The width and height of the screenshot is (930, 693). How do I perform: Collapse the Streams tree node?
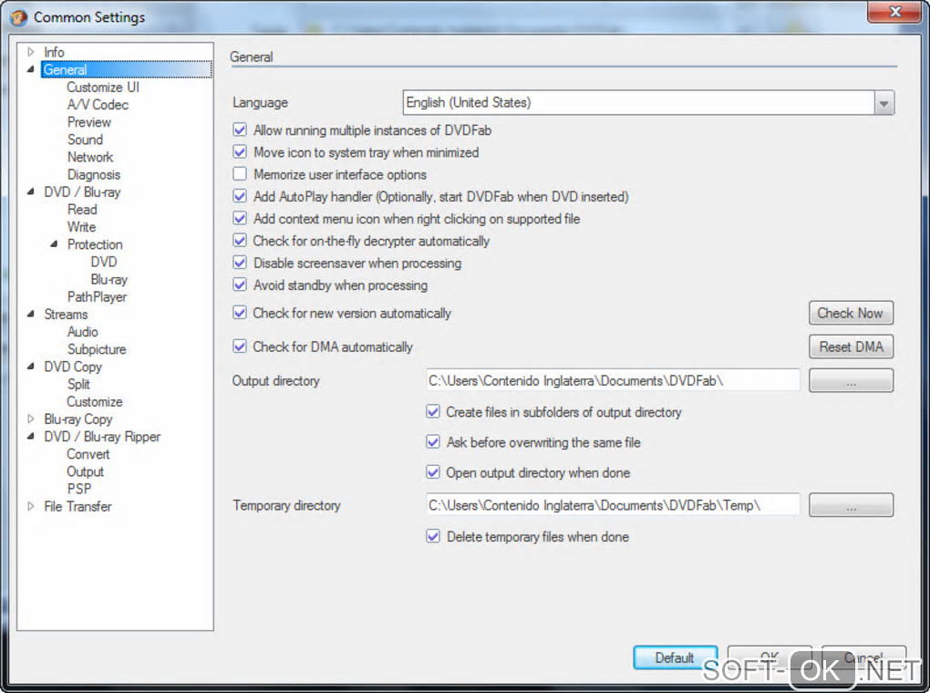[x=31, y=314]
